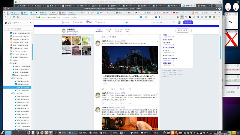Switch to first YouTube tab in Firefox

167,13
